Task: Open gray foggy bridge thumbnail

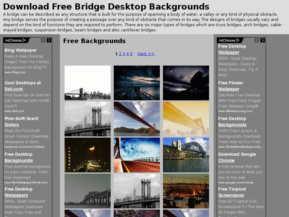Action: click(87, 191)
